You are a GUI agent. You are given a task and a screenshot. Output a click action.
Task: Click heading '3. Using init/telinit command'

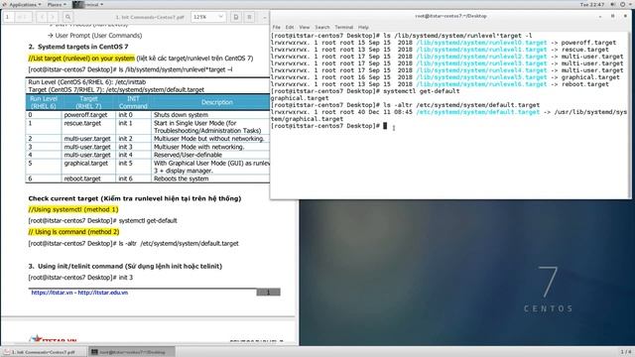[x=125, y=266]
